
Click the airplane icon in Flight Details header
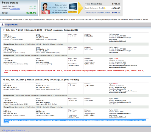point(2,25)
